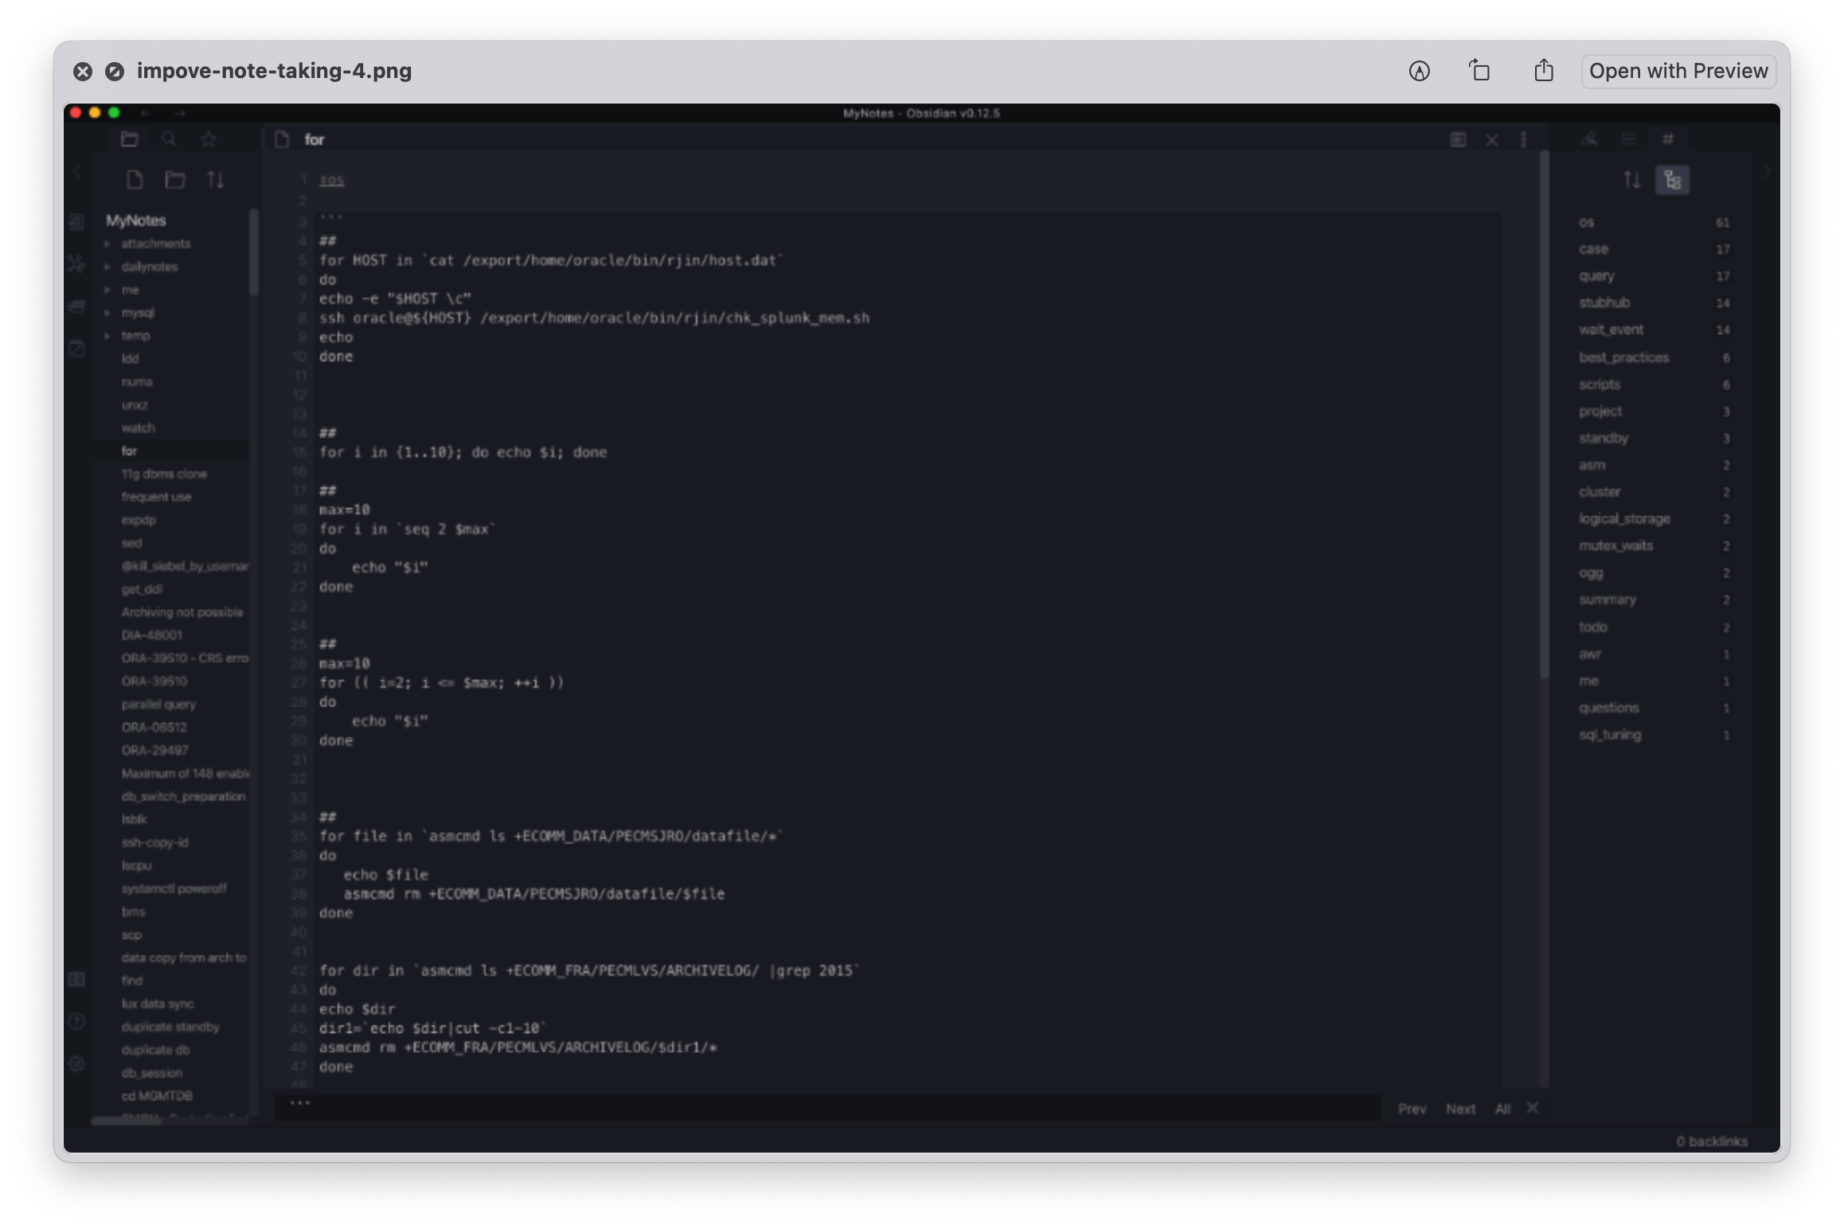Expand the attachments folder

pos(107,244)
